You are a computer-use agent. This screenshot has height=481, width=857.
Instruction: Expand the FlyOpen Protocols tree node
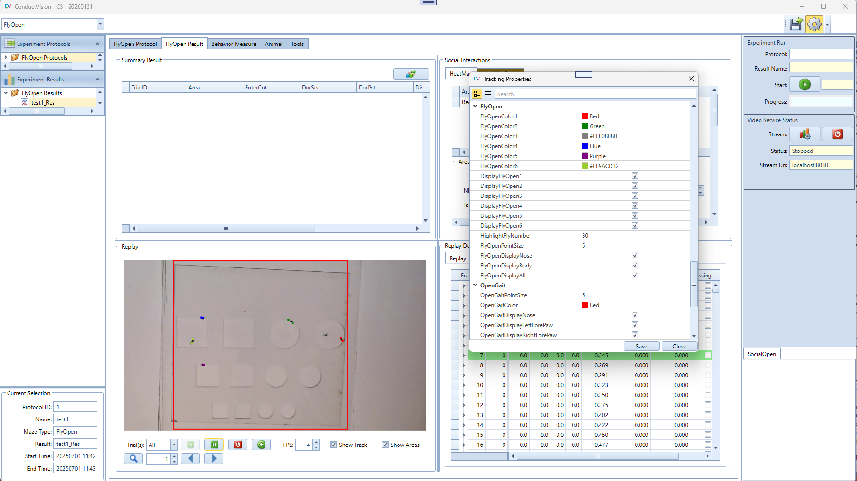click(6, 58)
